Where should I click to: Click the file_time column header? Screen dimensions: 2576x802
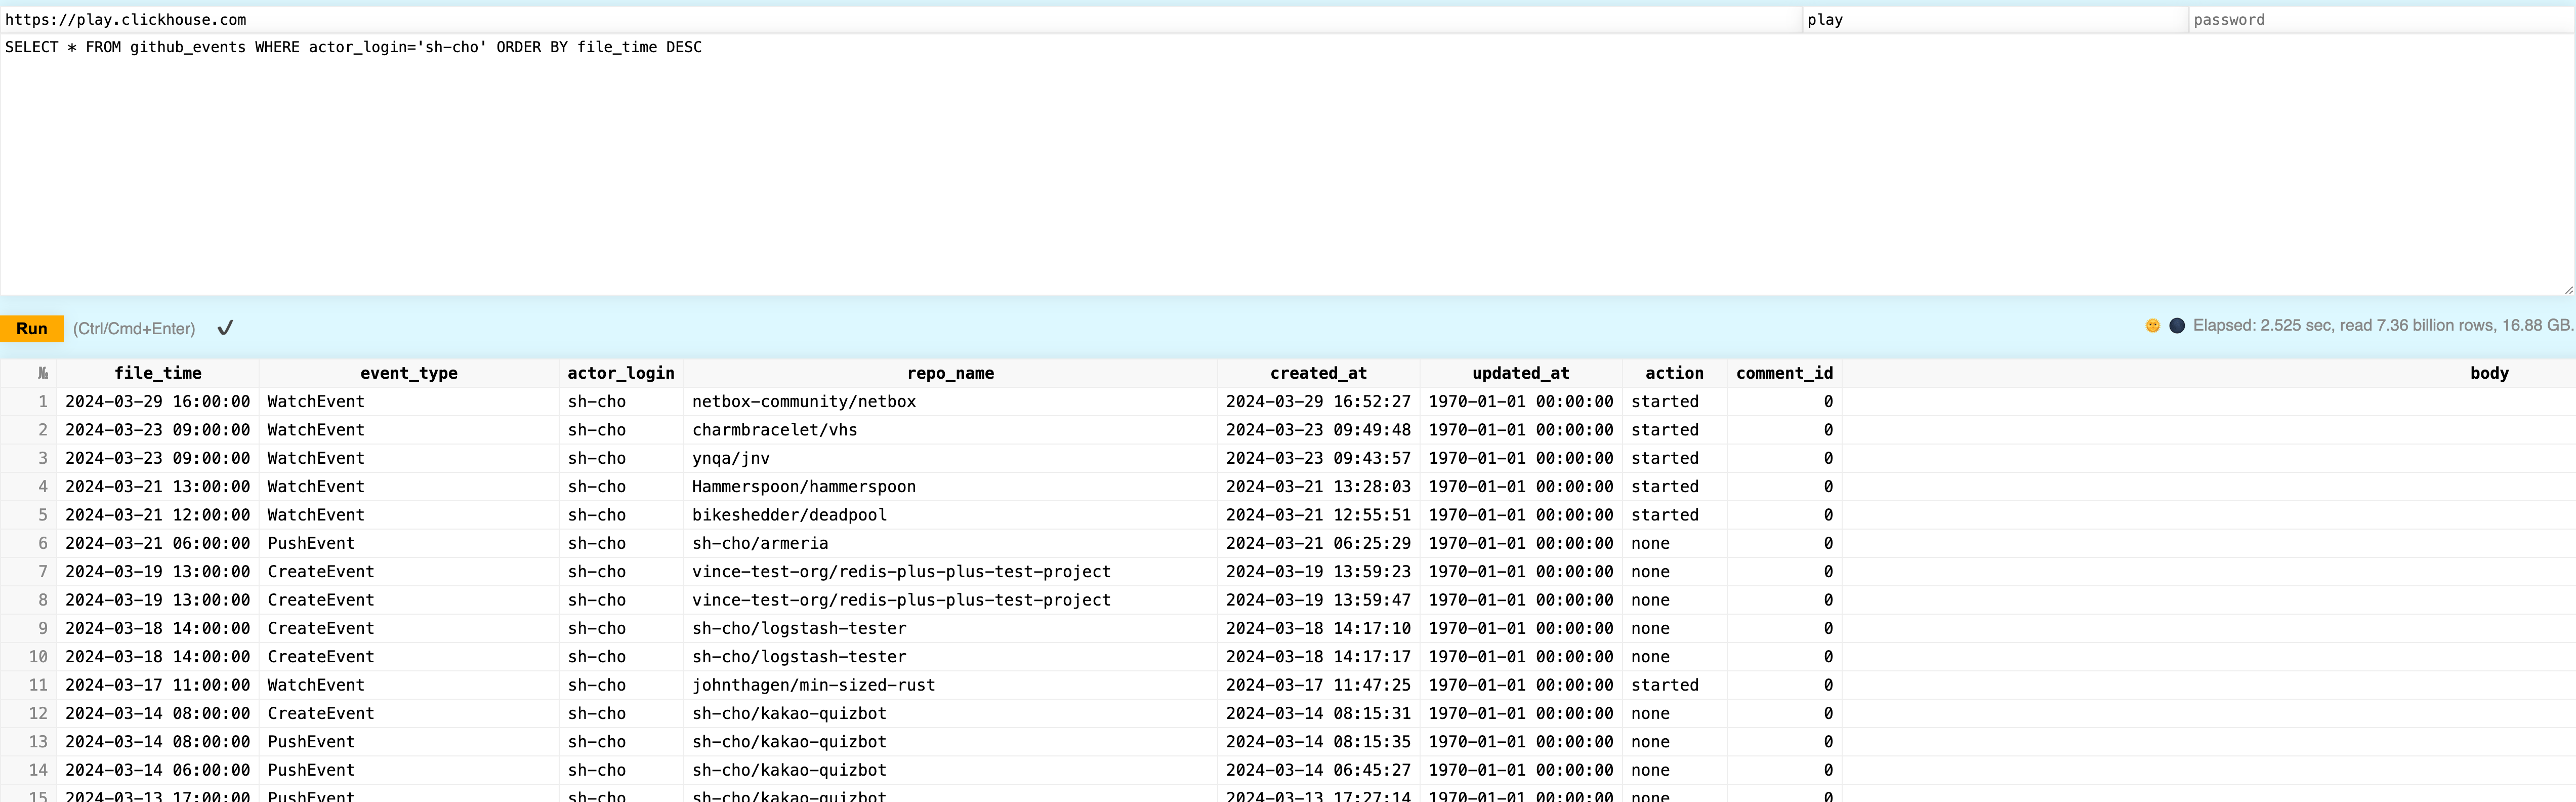point(158,373)
